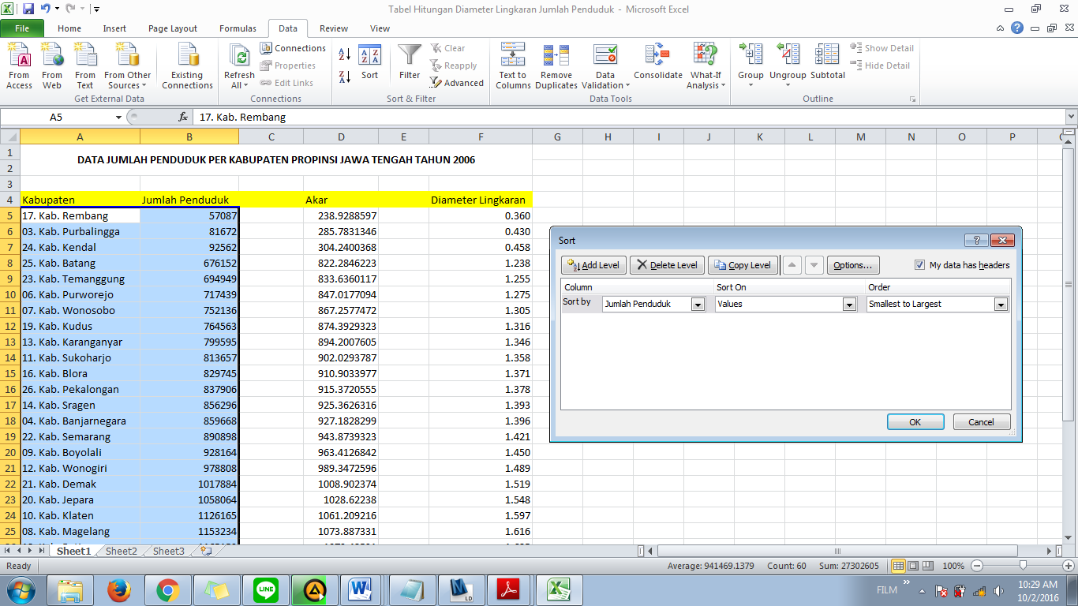Click Sort Z to A icon
Image resolution: width=1078 pixels, height=606 pixels.
(345, 77)
